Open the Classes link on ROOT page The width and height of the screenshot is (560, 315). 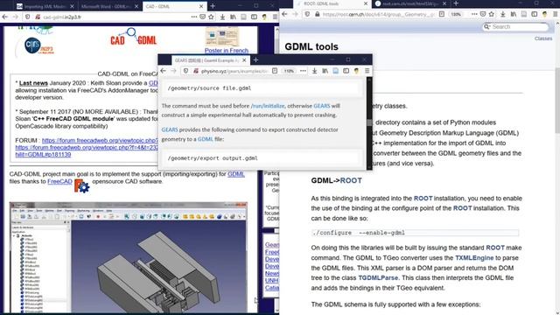pos(543,38)
